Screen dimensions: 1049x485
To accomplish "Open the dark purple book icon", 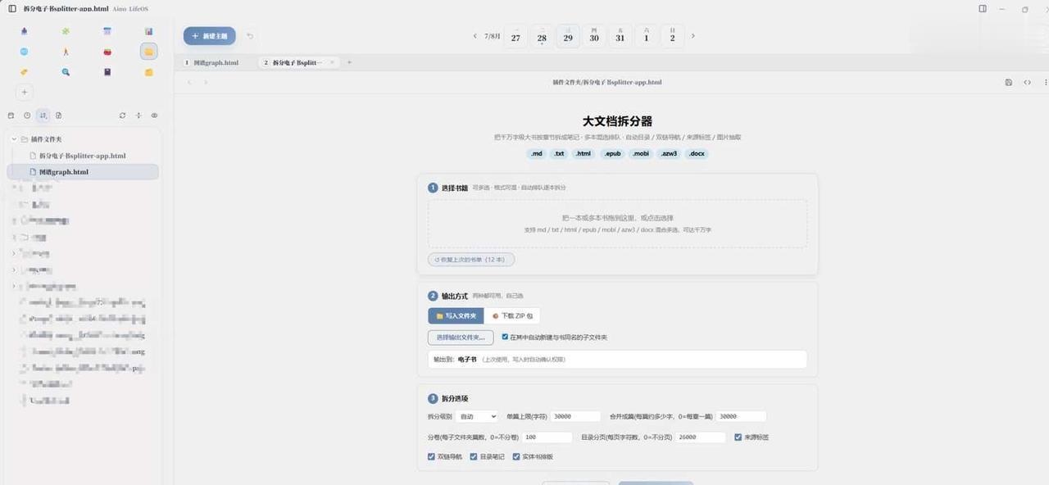I will tap(107, 72).
